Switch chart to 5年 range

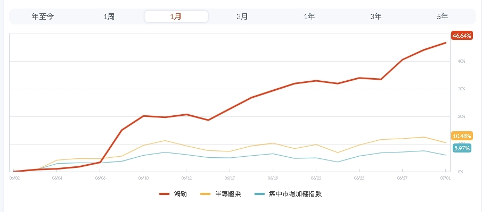click(x=443, y=16)
